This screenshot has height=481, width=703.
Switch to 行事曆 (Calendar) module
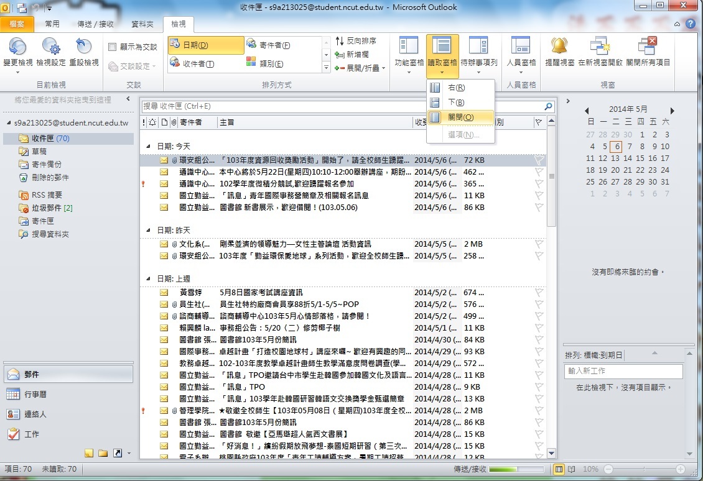click(68, 394)
